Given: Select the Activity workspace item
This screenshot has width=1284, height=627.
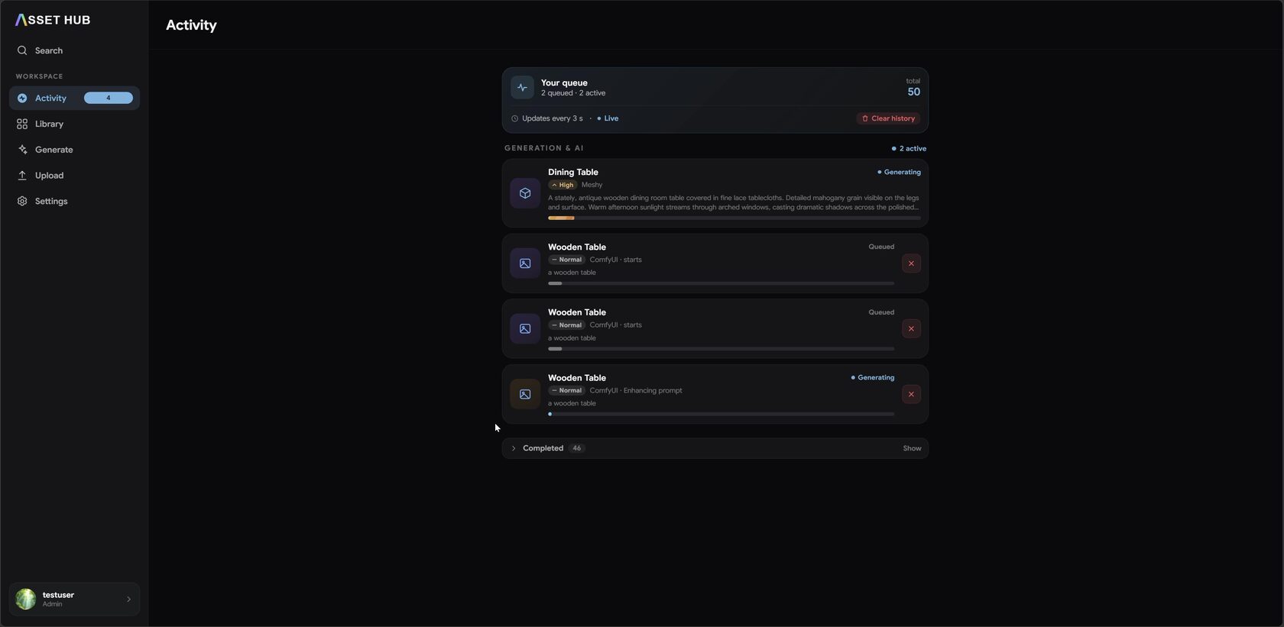Looking at the screenshot, I should pos(74,98).
